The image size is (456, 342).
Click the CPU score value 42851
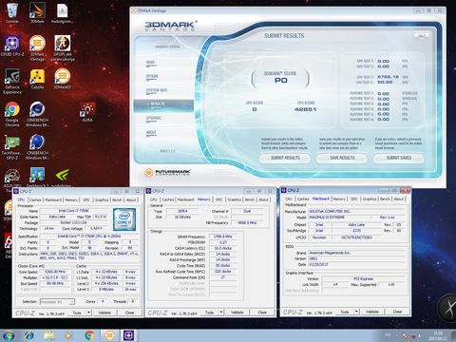click(x=305, y=109)
